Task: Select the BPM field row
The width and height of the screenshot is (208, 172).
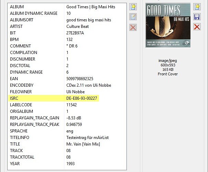Action: click(67, 40)
